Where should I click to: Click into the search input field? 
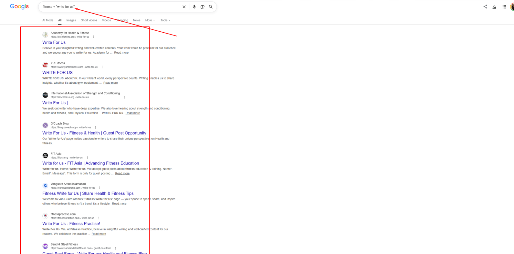(x=111, y=7)
